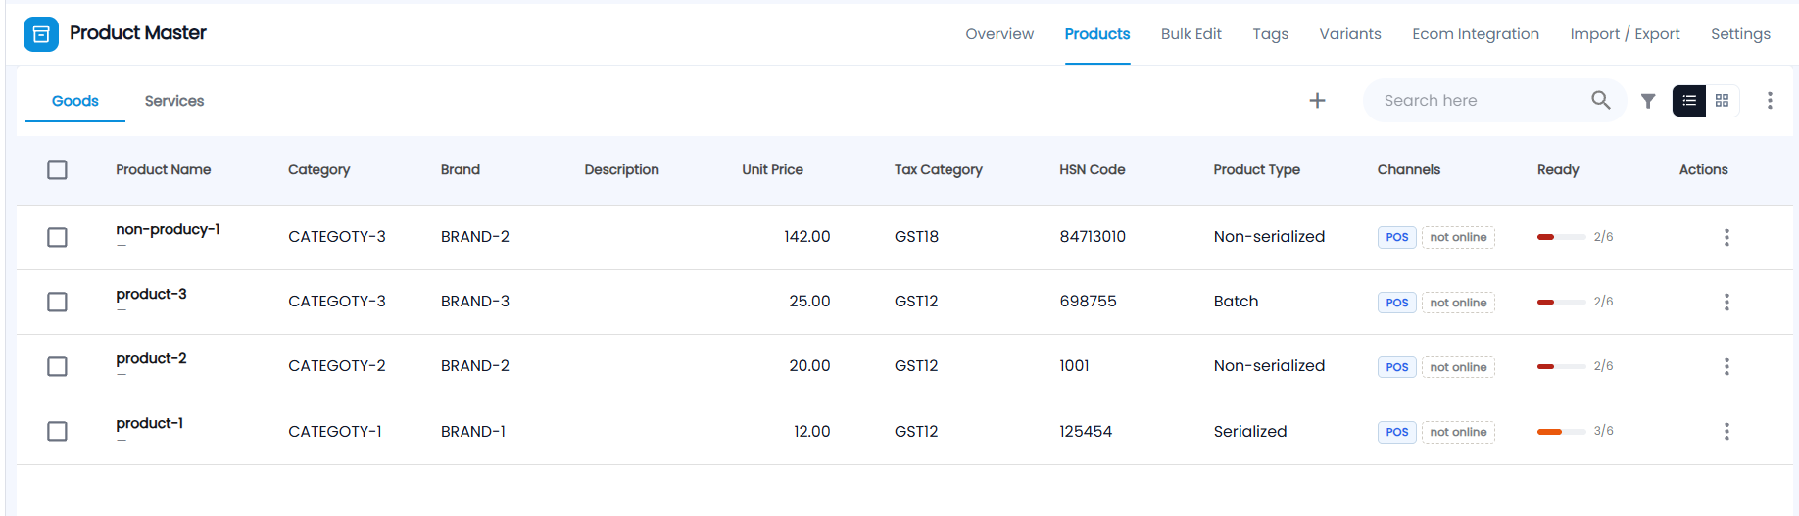The height and width of the screenshot is (516, 1799).
Task: Click POS channel badge for product-2
Action: click(1396, 367)
